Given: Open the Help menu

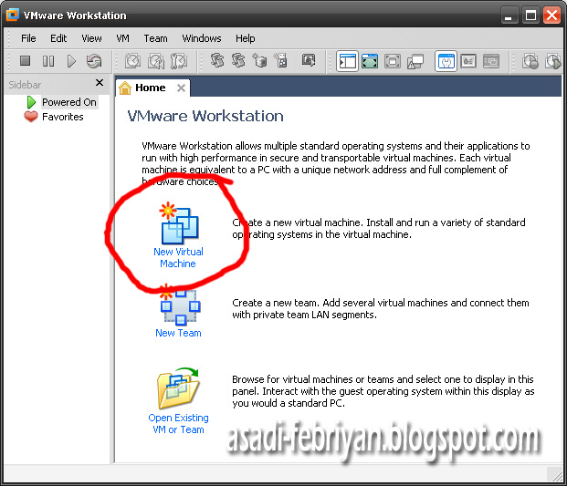Looking at the screenshot, I should click(x=246, y=38).
